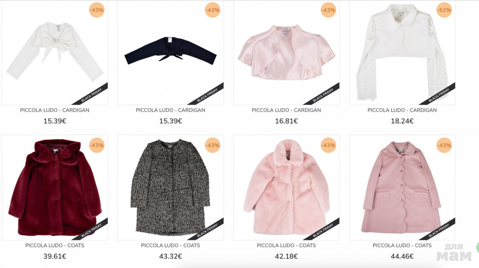This screenshot has height=268, width=479.
Task: Open PICCOLA LUDO - COATS link priced 42.18€
Action: 287,246
